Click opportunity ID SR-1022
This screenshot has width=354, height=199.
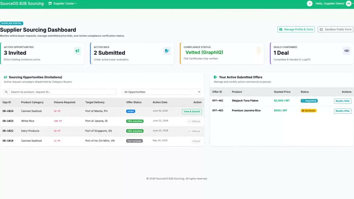(x=8, y=131)
